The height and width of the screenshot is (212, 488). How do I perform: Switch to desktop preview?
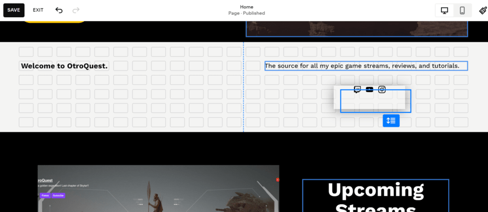tap(444, 11)
